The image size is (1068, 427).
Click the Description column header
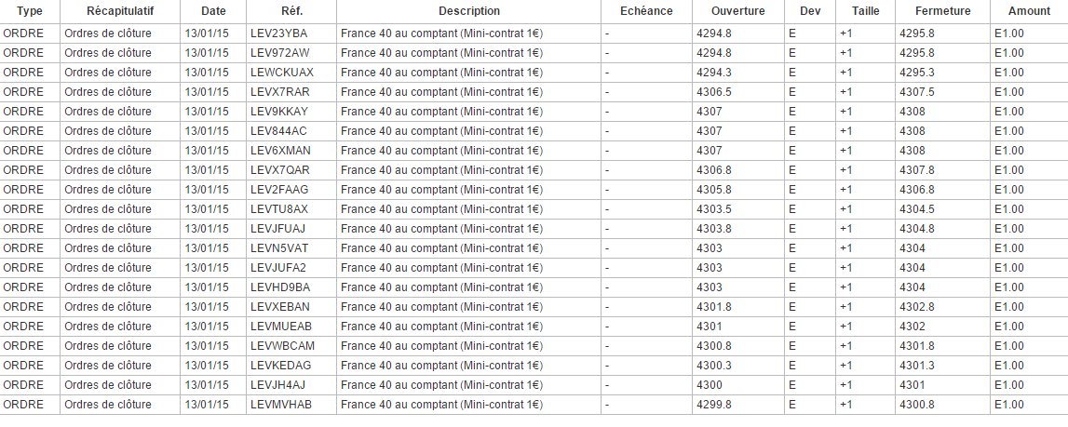click(x=469, y=11)
